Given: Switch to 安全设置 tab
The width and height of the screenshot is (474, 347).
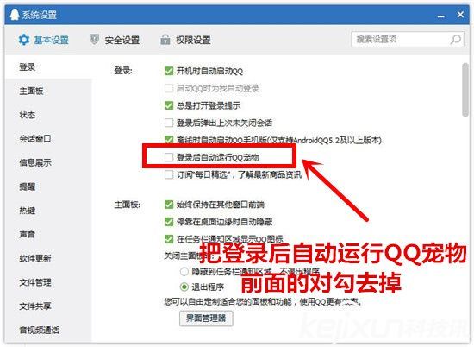Looking at the screenshot, I should coord(115,40).
